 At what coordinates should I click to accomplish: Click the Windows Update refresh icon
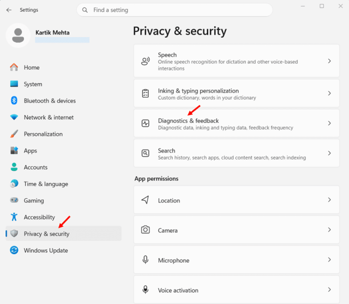point(14,250)
